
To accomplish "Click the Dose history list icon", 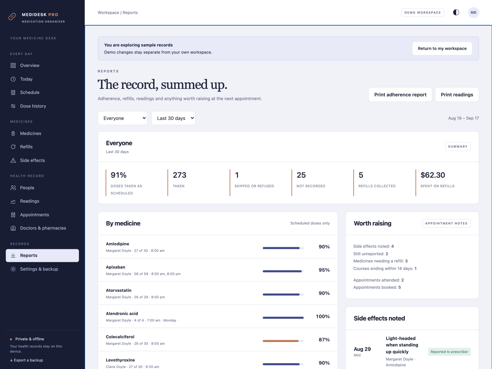I will coord(13,106).
